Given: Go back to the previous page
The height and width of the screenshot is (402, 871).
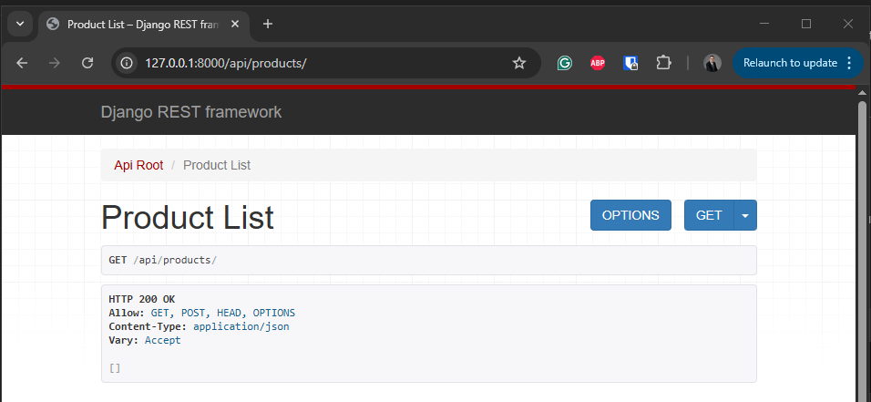Looking at the screenshot, I should [22, 64].
